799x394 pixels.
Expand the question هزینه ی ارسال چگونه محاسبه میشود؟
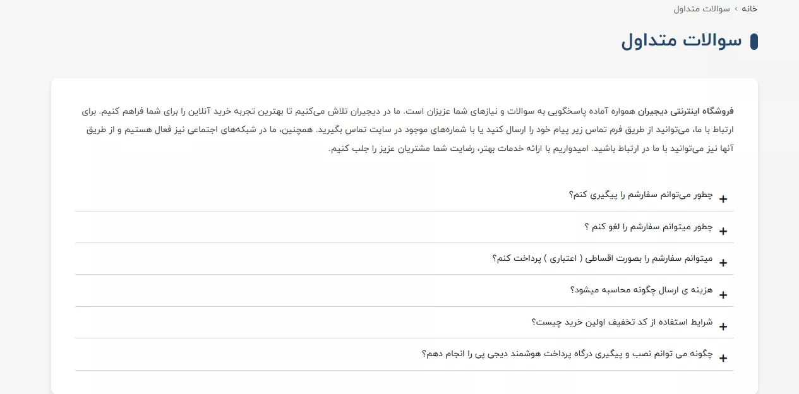coord(641,290)
